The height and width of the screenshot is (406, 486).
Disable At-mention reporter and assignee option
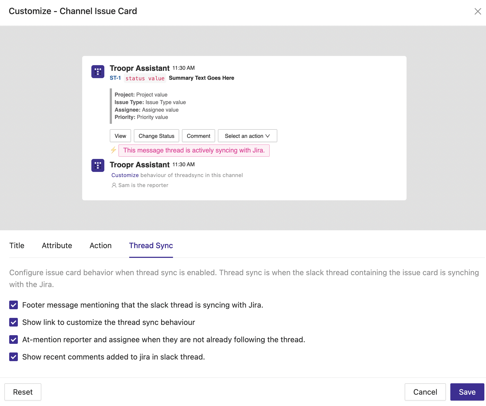14,340
